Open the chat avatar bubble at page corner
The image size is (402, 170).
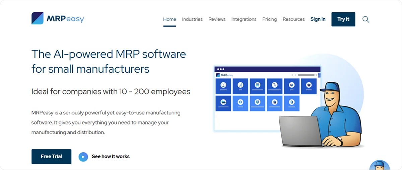(380, 165)
